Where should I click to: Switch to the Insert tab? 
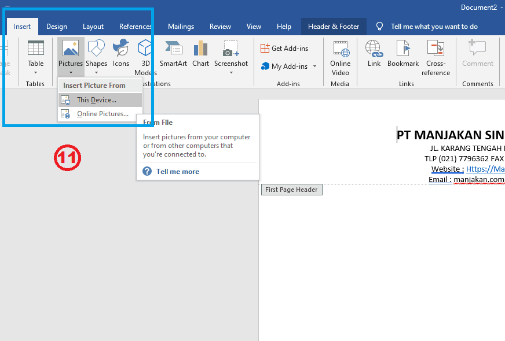(x=22, y=27)
